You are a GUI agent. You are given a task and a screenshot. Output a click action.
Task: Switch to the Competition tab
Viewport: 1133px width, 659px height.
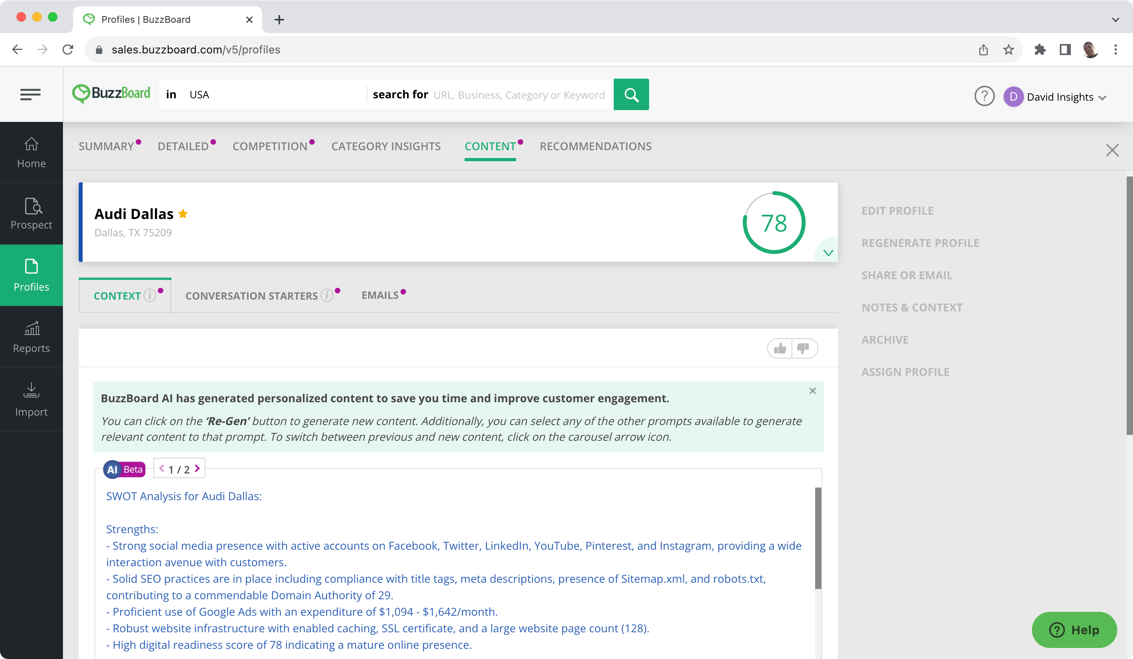270,146
